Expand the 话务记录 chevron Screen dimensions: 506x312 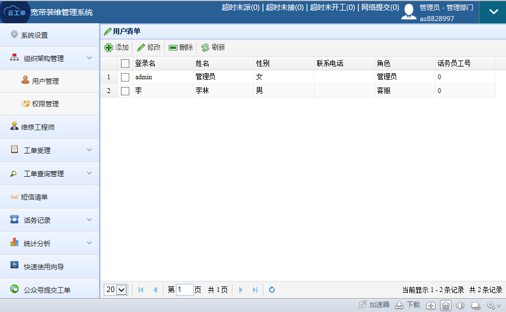coord(89,220)
